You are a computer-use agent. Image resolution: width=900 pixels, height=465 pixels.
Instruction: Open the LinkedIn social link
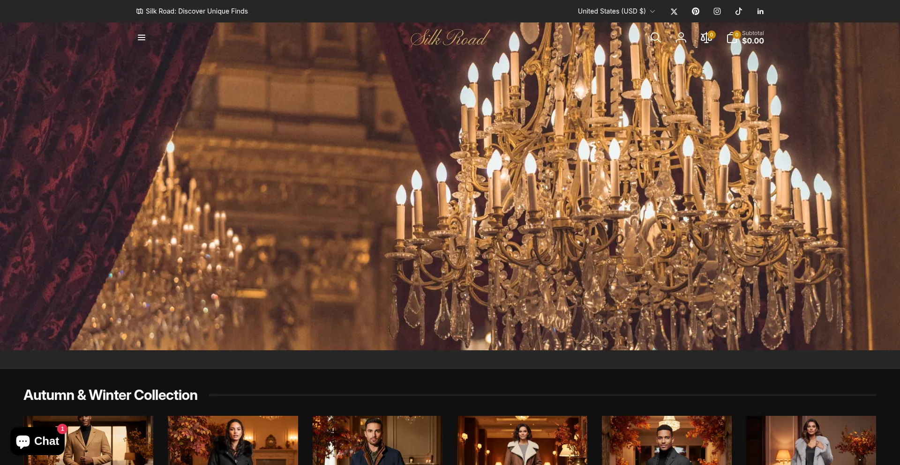[x=760, y=11]
